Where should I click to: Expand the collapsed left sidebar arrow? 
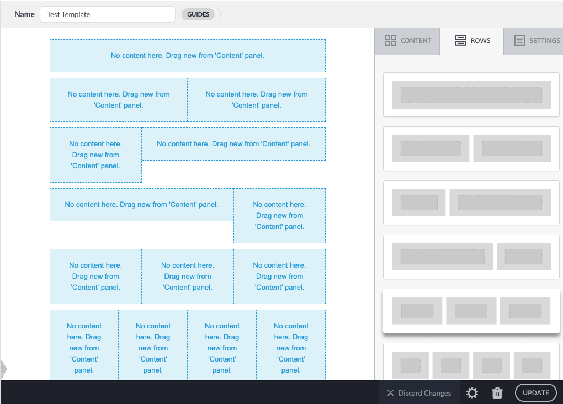[x=4, y=370]
